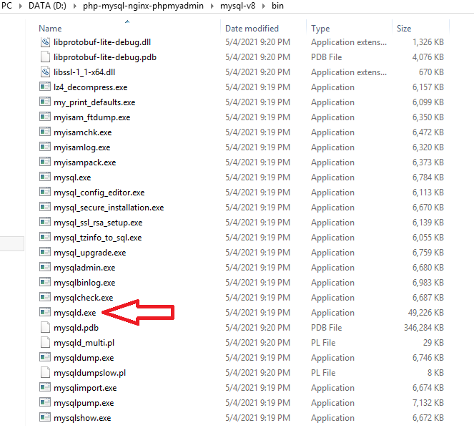Select the libssl-1_1-x64.dll file name

click(x=84, y=72)
